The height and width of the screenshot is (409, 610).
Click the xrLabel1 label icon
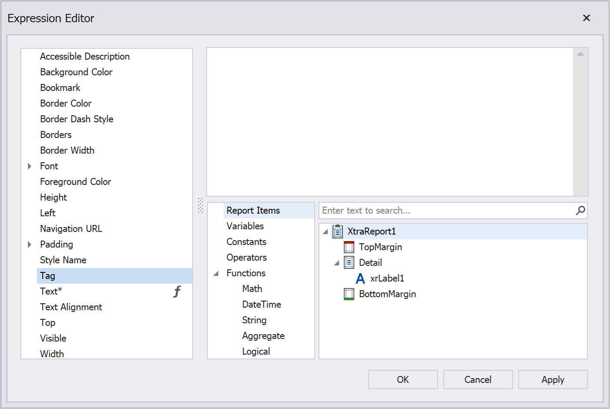pyautogui.click(x=360, y=278)
